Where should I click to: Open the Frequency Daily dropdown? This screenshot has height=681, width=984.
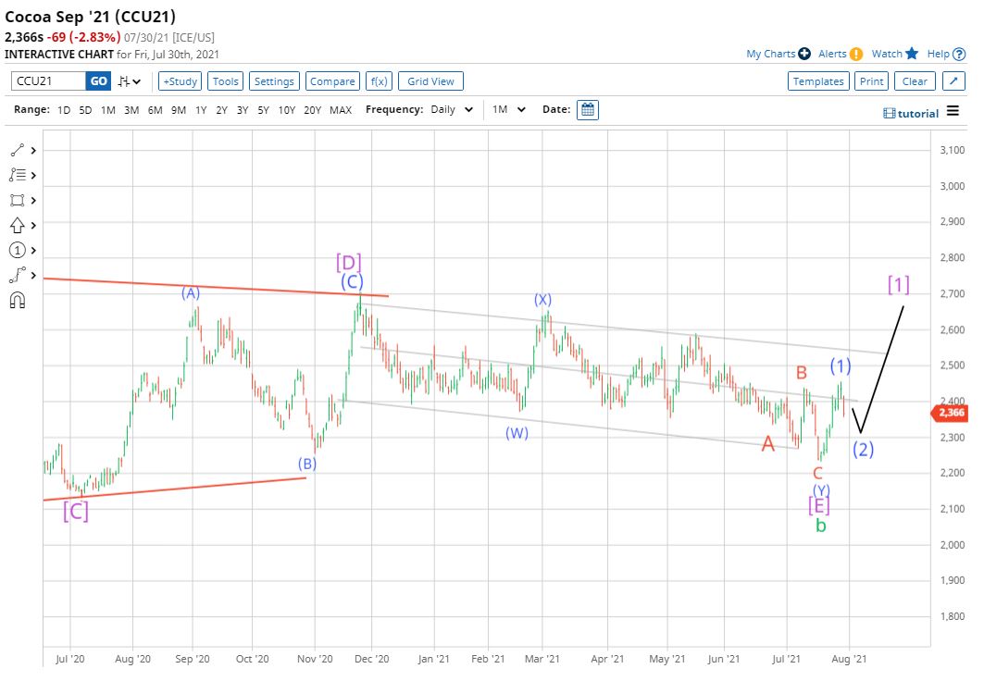click(x=452, y=110)
